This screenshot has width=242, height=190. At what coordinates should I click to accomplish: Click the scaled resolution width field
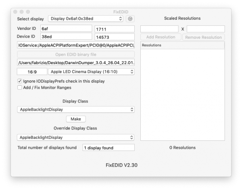[159, 29]
